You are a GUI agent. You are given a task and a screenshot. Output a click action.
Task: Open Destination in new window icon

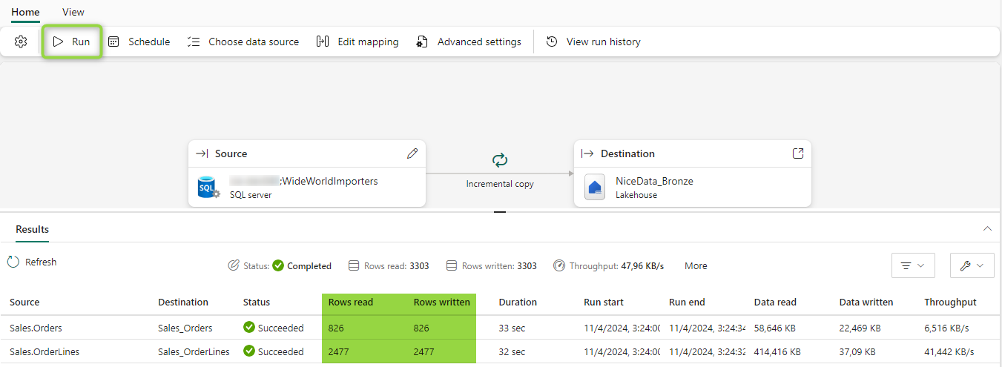798,153
